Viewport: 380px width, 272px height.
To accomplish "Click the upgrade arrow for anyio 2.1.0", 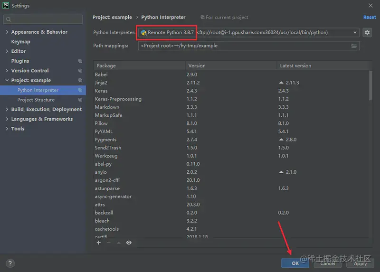I will (281, 172).
